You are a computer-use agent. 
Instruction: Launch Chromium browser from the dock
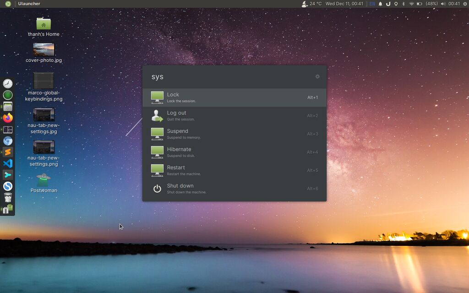pos(7,141)
